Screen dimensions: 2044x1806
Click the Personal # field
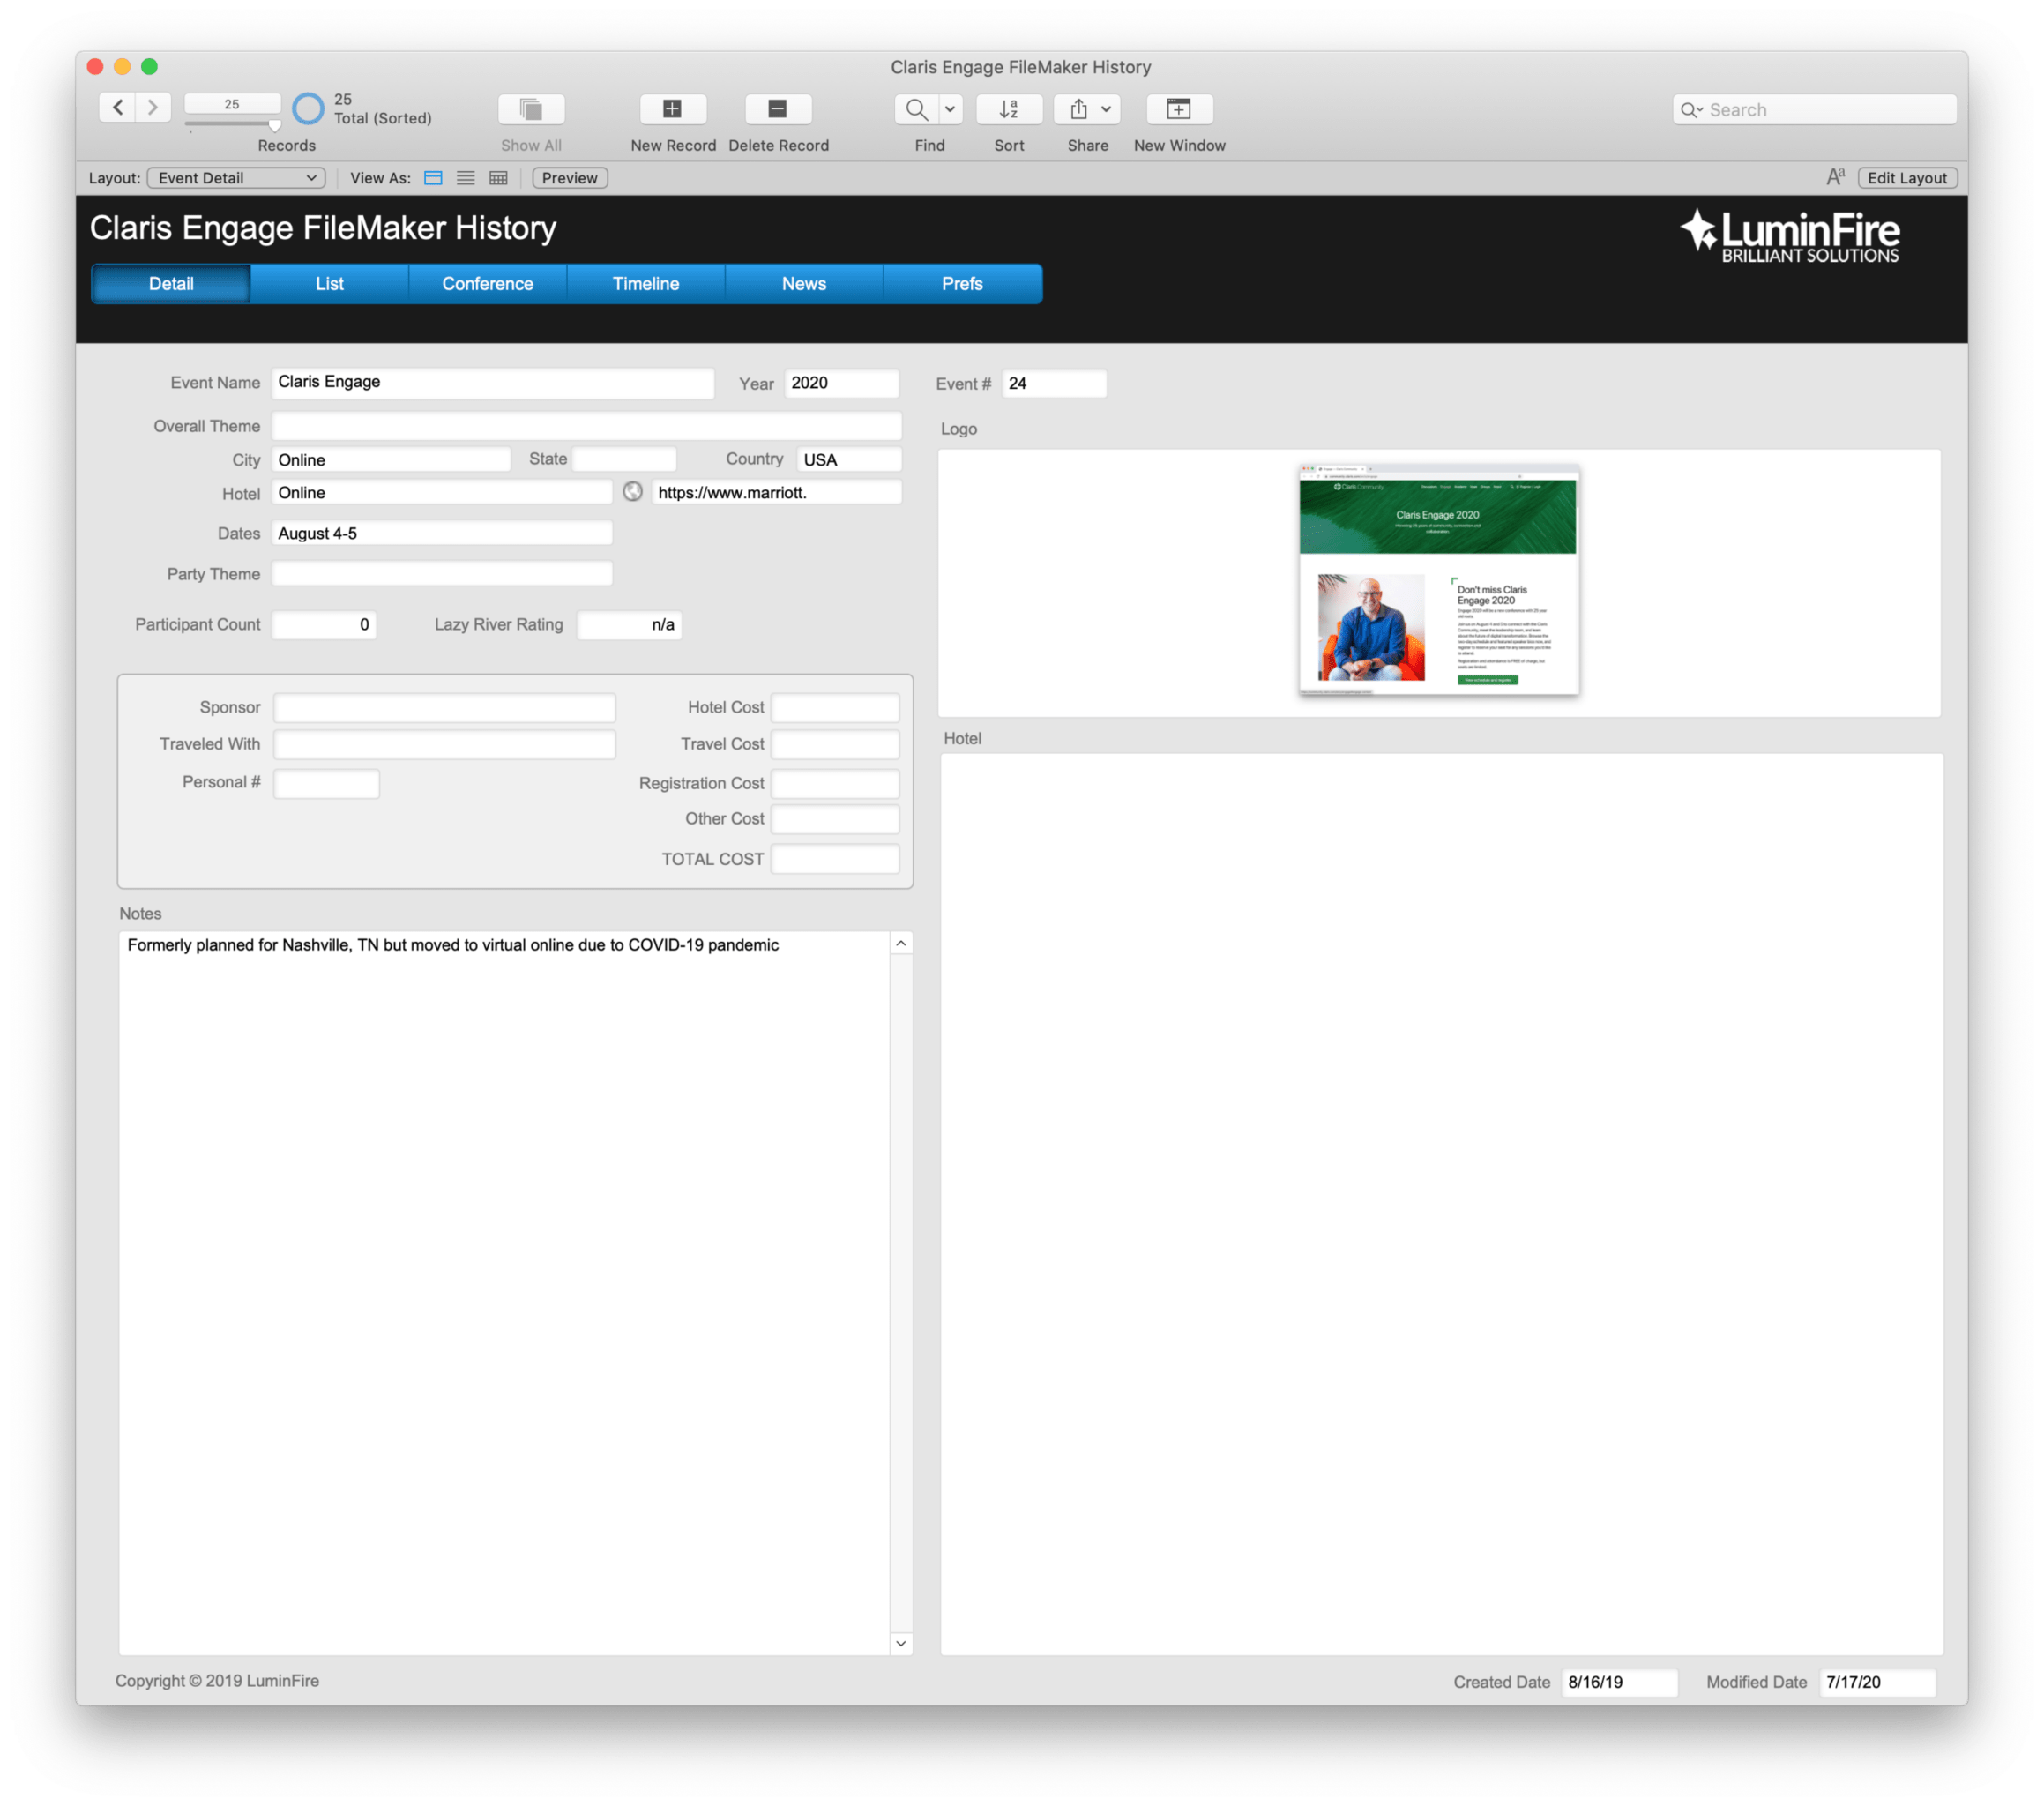327,783
